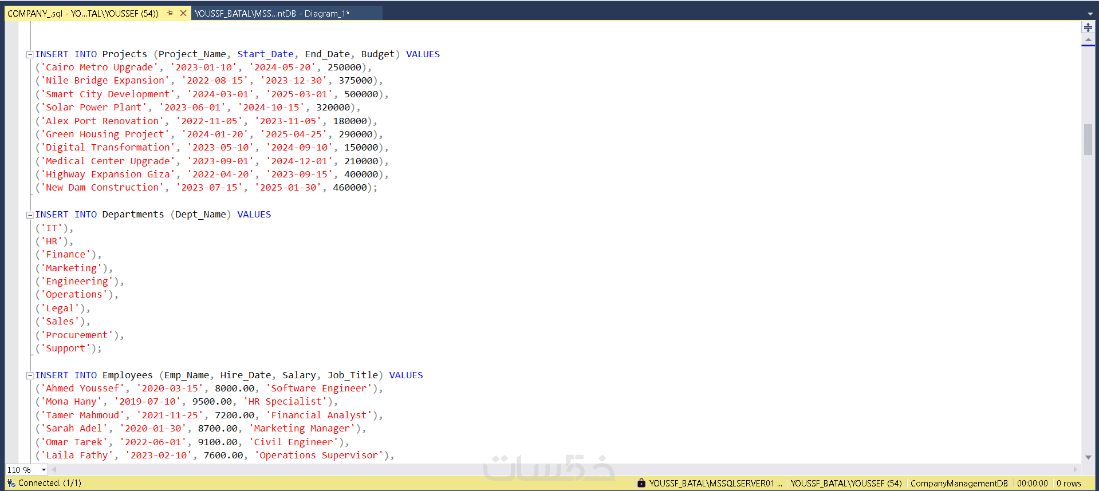The image size is (1099, 491).
Task: Click the 'Sarah Adel' employee name
Action: 74,429
